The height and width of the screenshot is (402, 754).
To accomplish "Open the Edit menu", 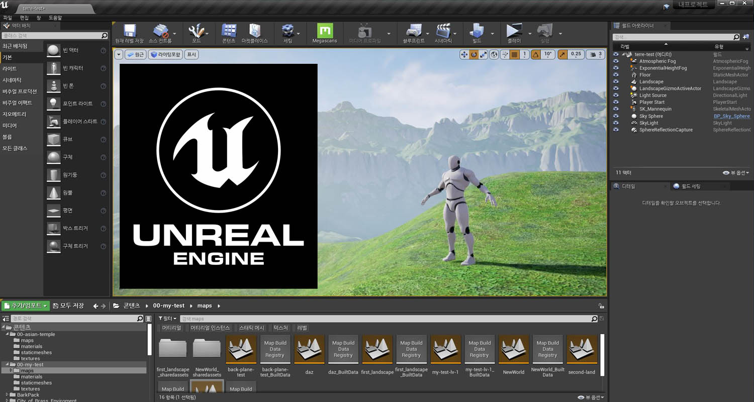I will [24, 18].
